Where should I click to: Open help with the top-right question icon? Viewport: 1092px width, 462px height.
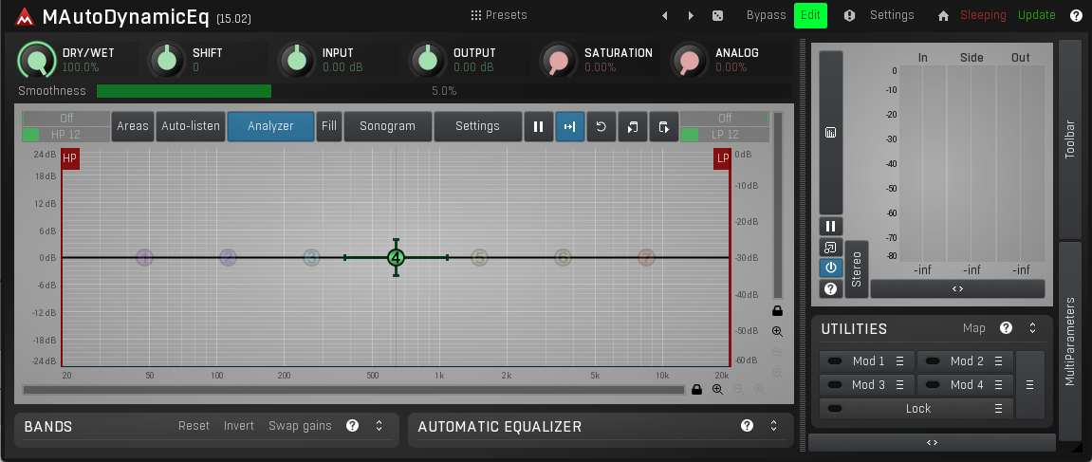pos(1076,15)
